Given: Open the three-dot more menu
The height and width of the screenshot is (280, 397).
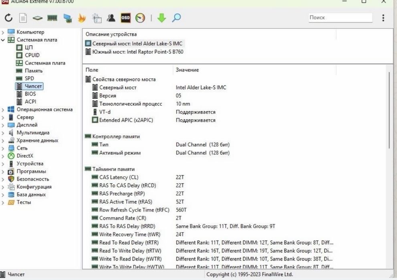Looking at the screenshot, I should click(383, 18).
